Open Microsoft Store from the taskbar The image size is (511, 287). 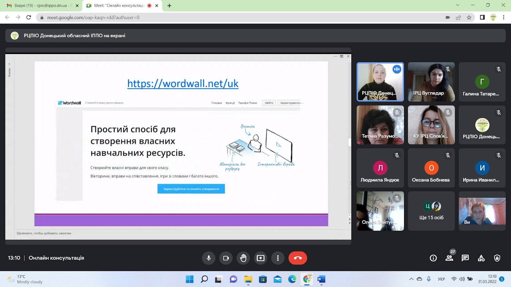(263, 279)
